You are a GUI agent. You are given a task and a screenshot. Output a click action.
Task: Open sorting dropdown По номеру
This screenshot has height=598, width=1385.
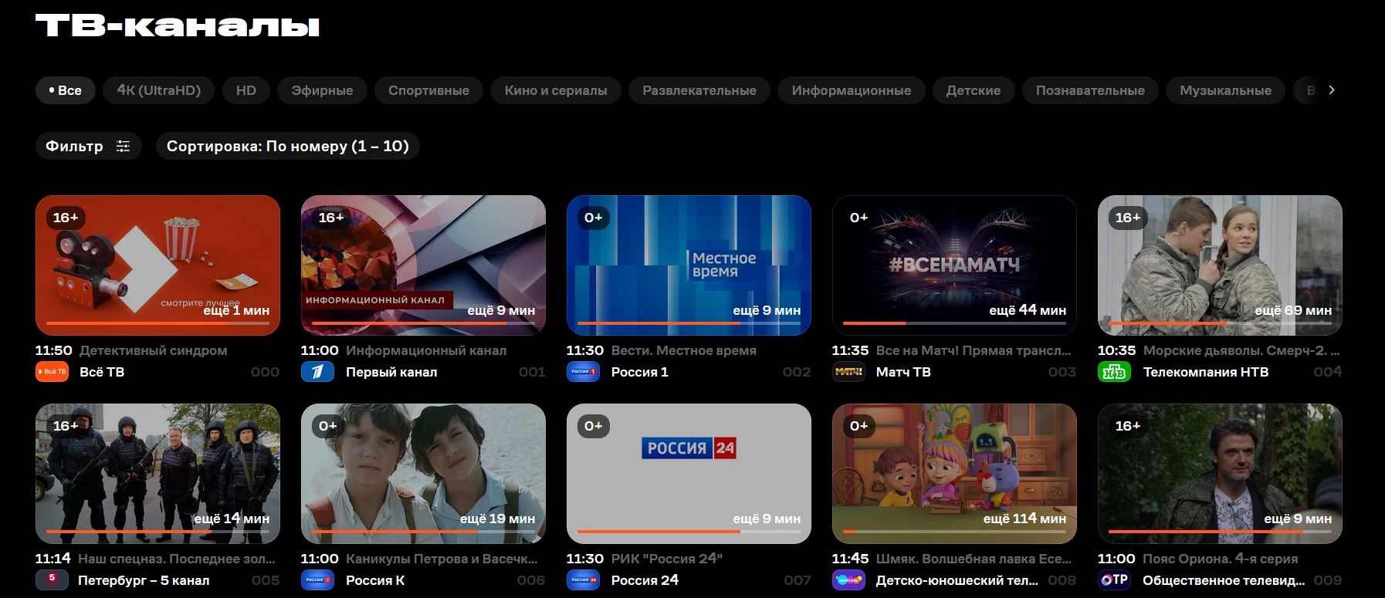(x=287, y=146)
